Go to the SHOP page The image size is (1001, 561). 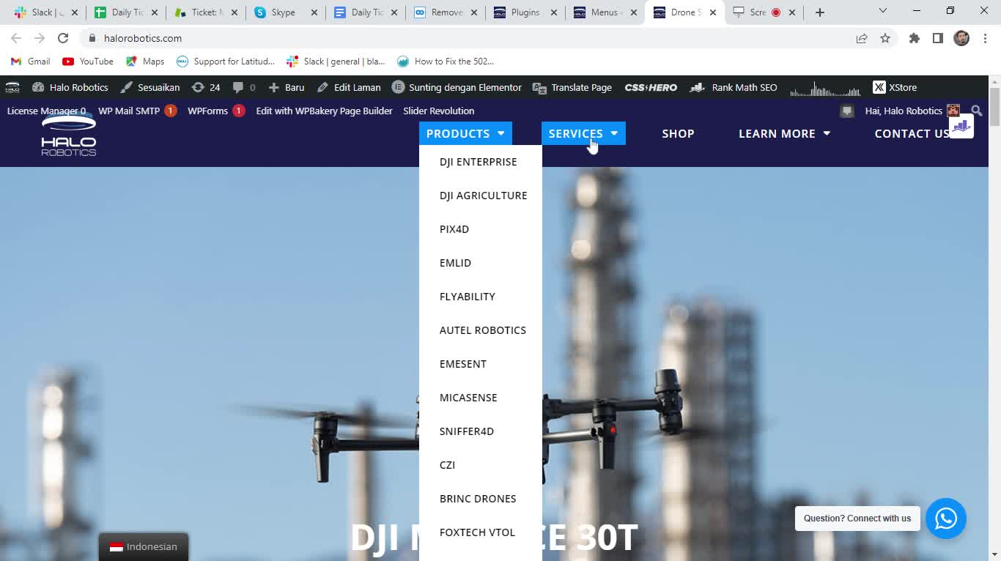tap(678, 133)
